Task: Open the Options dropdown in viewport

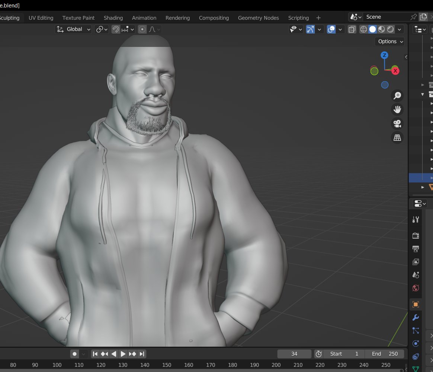Action: (389, 41)
